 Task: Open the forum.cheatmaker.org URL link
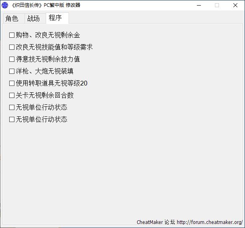click(x=209, y=222)
